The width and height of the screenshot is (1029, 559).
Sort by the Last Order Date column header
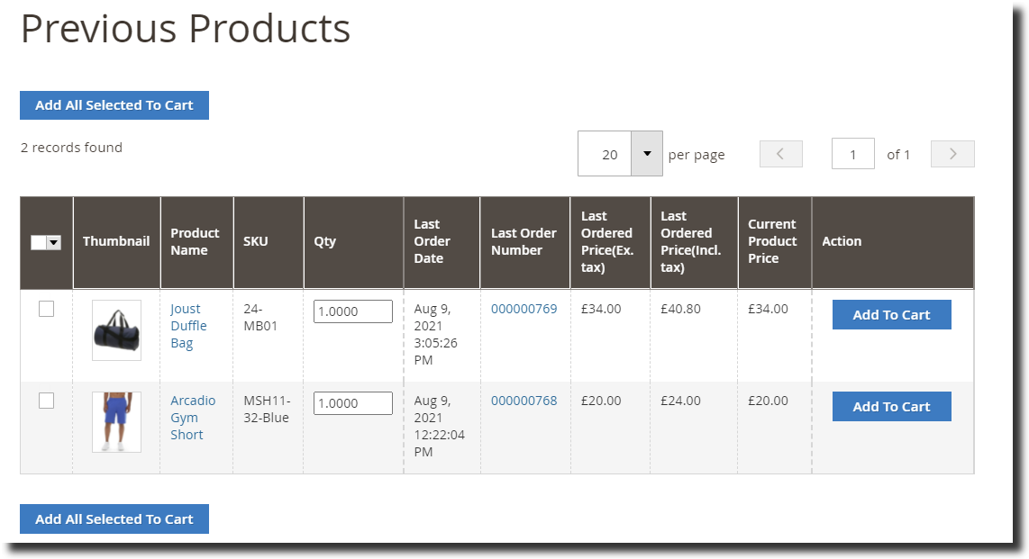[x=432, y=241]
